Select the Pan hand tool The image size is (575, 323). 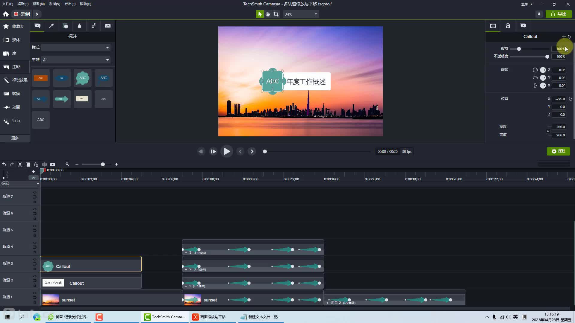(268, 14)
